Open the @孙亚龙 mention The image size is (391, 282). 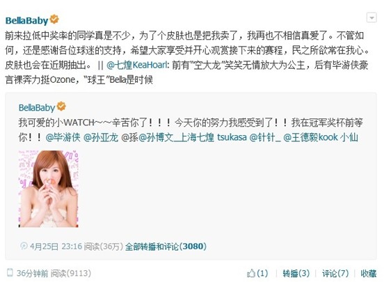pos(101,137)
